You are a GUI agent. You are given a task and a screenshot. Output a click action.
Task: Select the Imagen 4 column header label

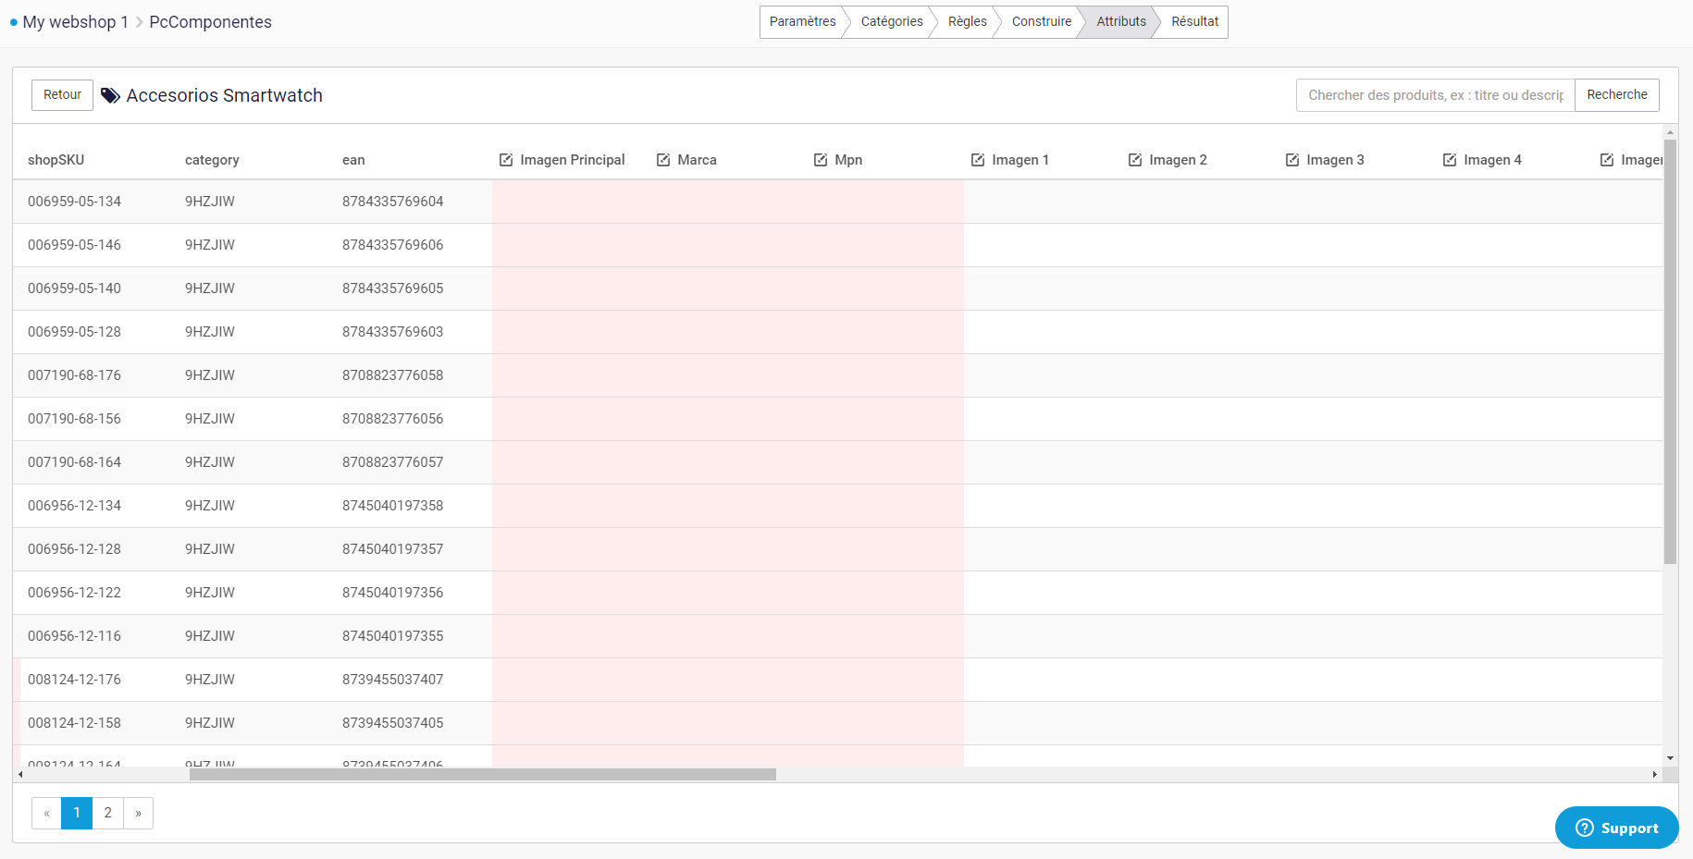pyautogui.click(x=1492, y=160)
